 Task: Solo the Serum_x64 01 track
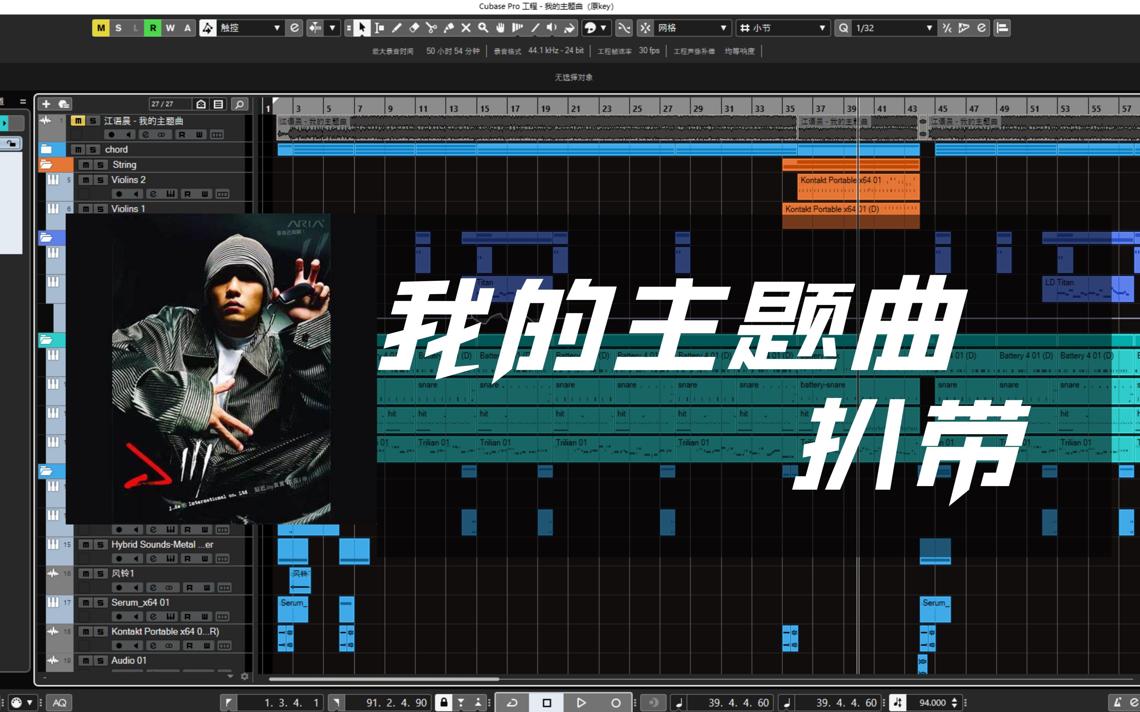[x=100, y=603]
